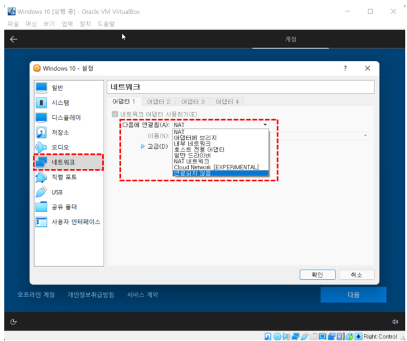Click the virtualization V status icon
Viewport: 407px width, 341px height.
coord(339,336)
